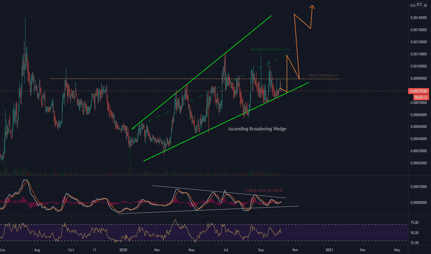Screen dimensions: 431x254
Task: Click the 0.00020000 price axis label
Action: [x=419, y=163]
